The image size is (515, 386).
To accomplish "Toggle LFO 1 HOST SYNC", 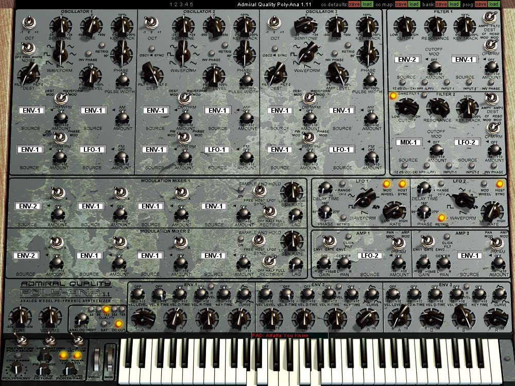I will click(x=402, y=184).
